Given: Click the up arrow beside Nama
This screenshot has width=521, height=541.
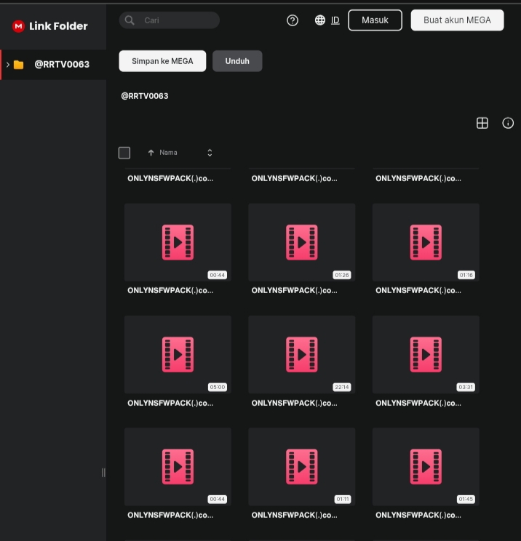Looking at the screenshot, I should pyautogui.click(x=151, y=153).
